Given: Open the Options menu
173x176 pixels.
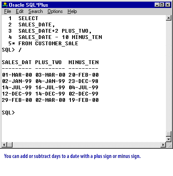Looking at the screenshot, I should tap(55, 11).
